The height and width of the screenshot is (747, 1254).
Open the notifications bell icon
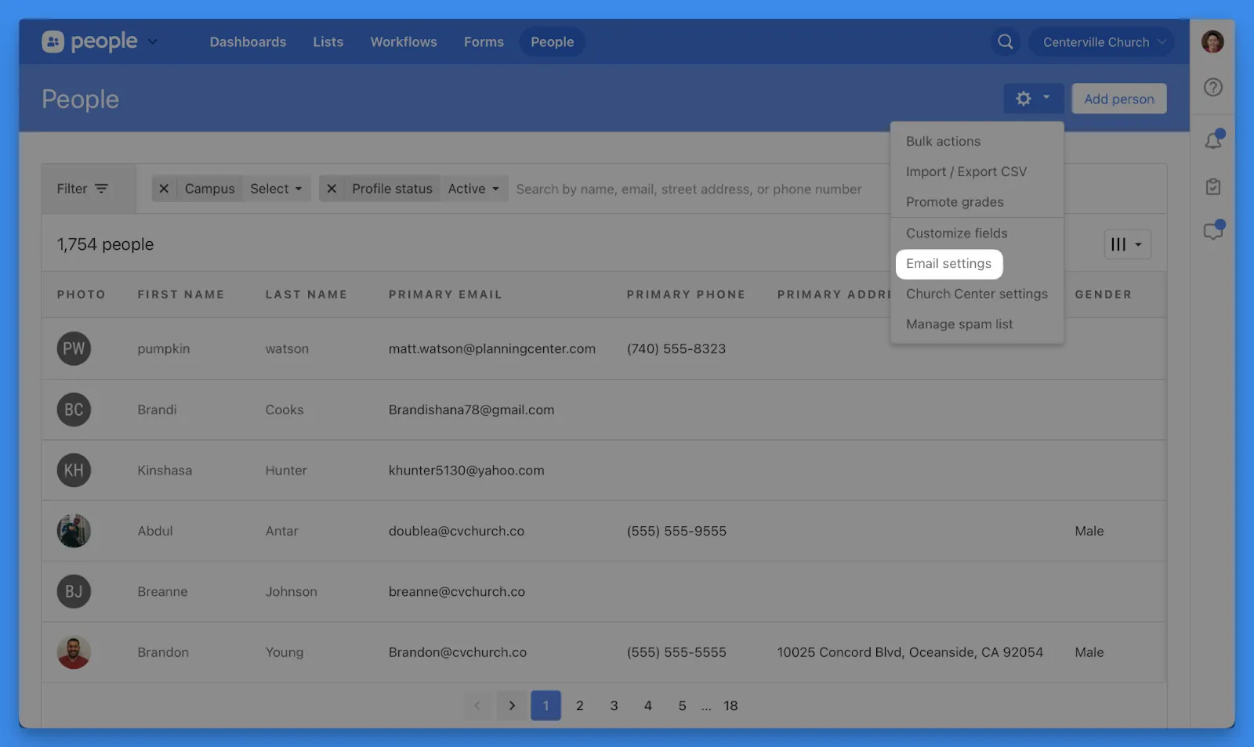pos(1212,141)
